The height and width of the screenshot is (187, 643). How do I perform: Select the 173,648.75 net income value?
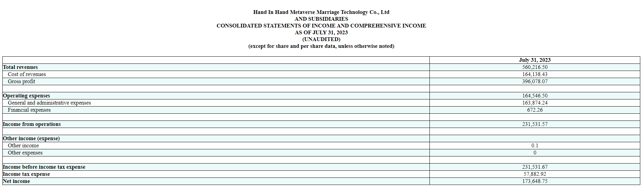[x=535, y=181]
